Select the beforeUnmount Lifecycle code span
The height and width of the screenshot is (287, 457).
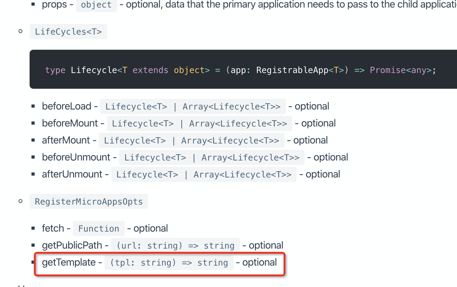click(212, 157)
